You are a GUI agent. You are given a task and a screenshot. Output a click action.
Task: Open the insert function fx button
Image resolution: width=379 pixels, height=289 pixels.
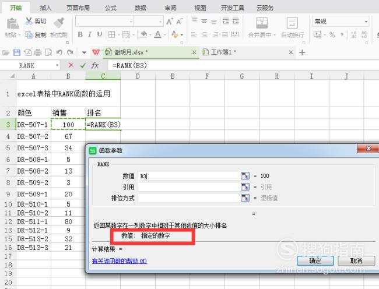(x=94, y=65)
